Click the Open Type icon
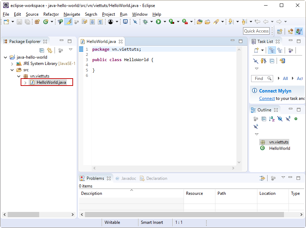 click(x=60, y=22)
